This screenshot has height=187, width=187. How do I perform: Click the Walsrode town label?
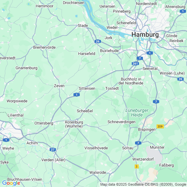pos(98,172)
